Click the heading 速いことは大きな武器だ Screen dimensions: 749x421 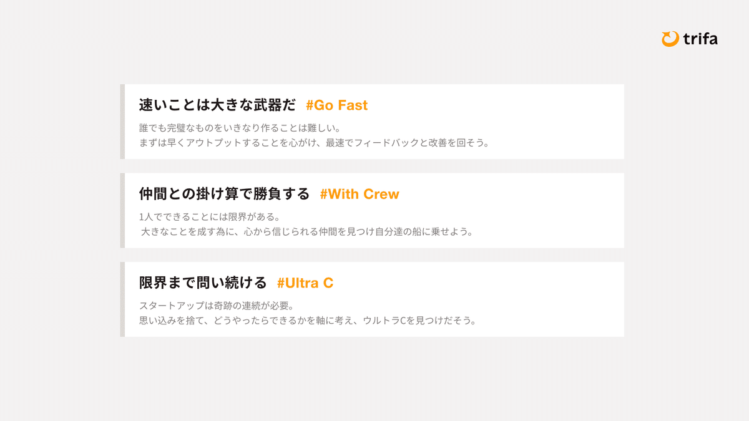tap(217, 105)
